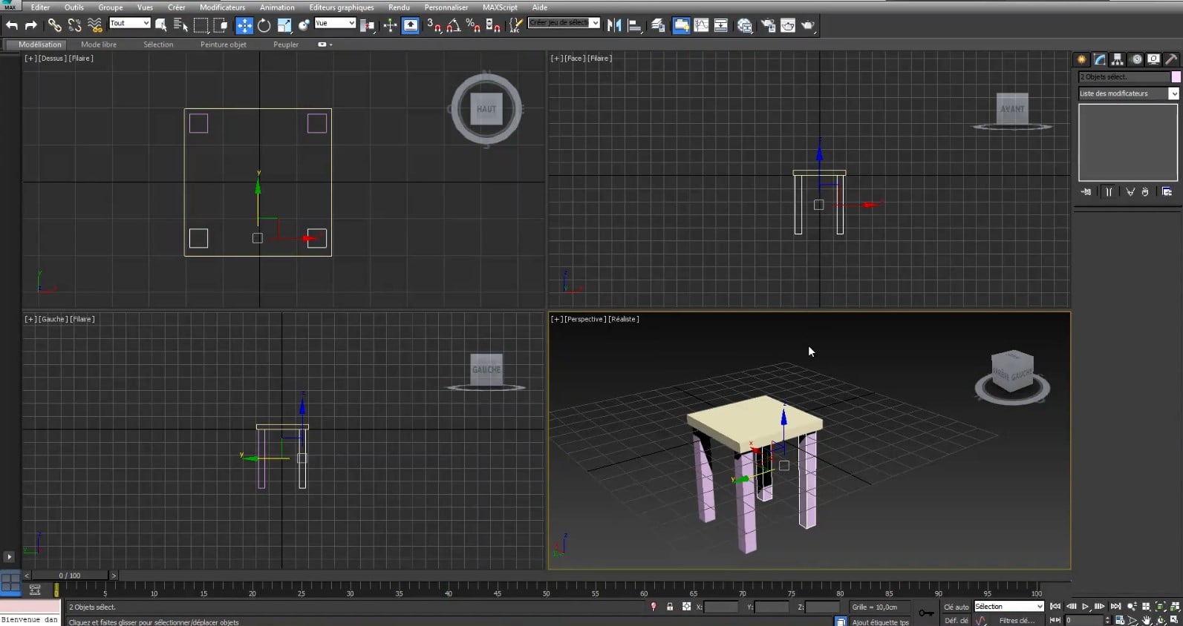Select the Unlink selection tool
The height and width of the screenshot is (626, 1183).
click(74, 25)
